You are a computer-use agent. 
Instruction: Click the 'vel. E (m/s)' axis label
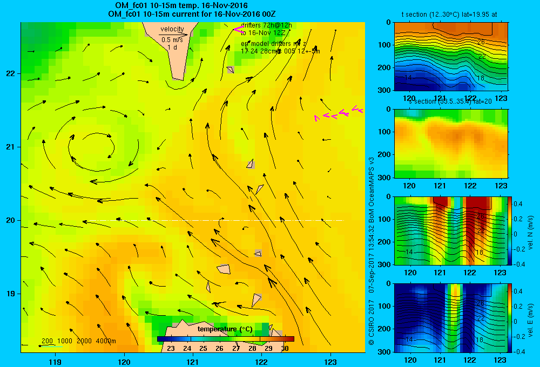(x=531, y=320)
